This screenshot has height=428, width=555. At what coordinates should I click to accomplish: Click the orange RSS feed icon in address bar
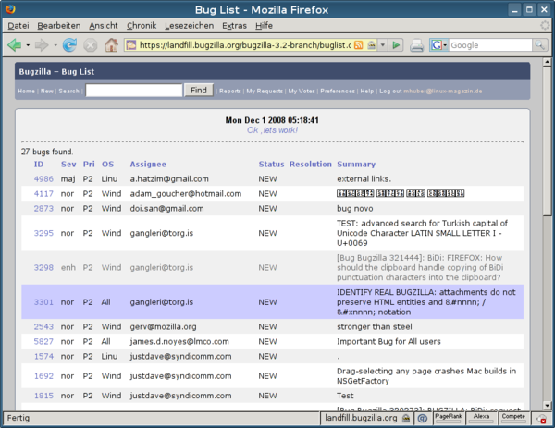(359, 45)
